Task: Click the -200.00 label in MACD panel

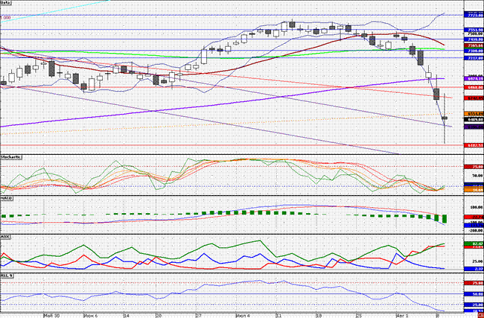Action: point(475,230)
